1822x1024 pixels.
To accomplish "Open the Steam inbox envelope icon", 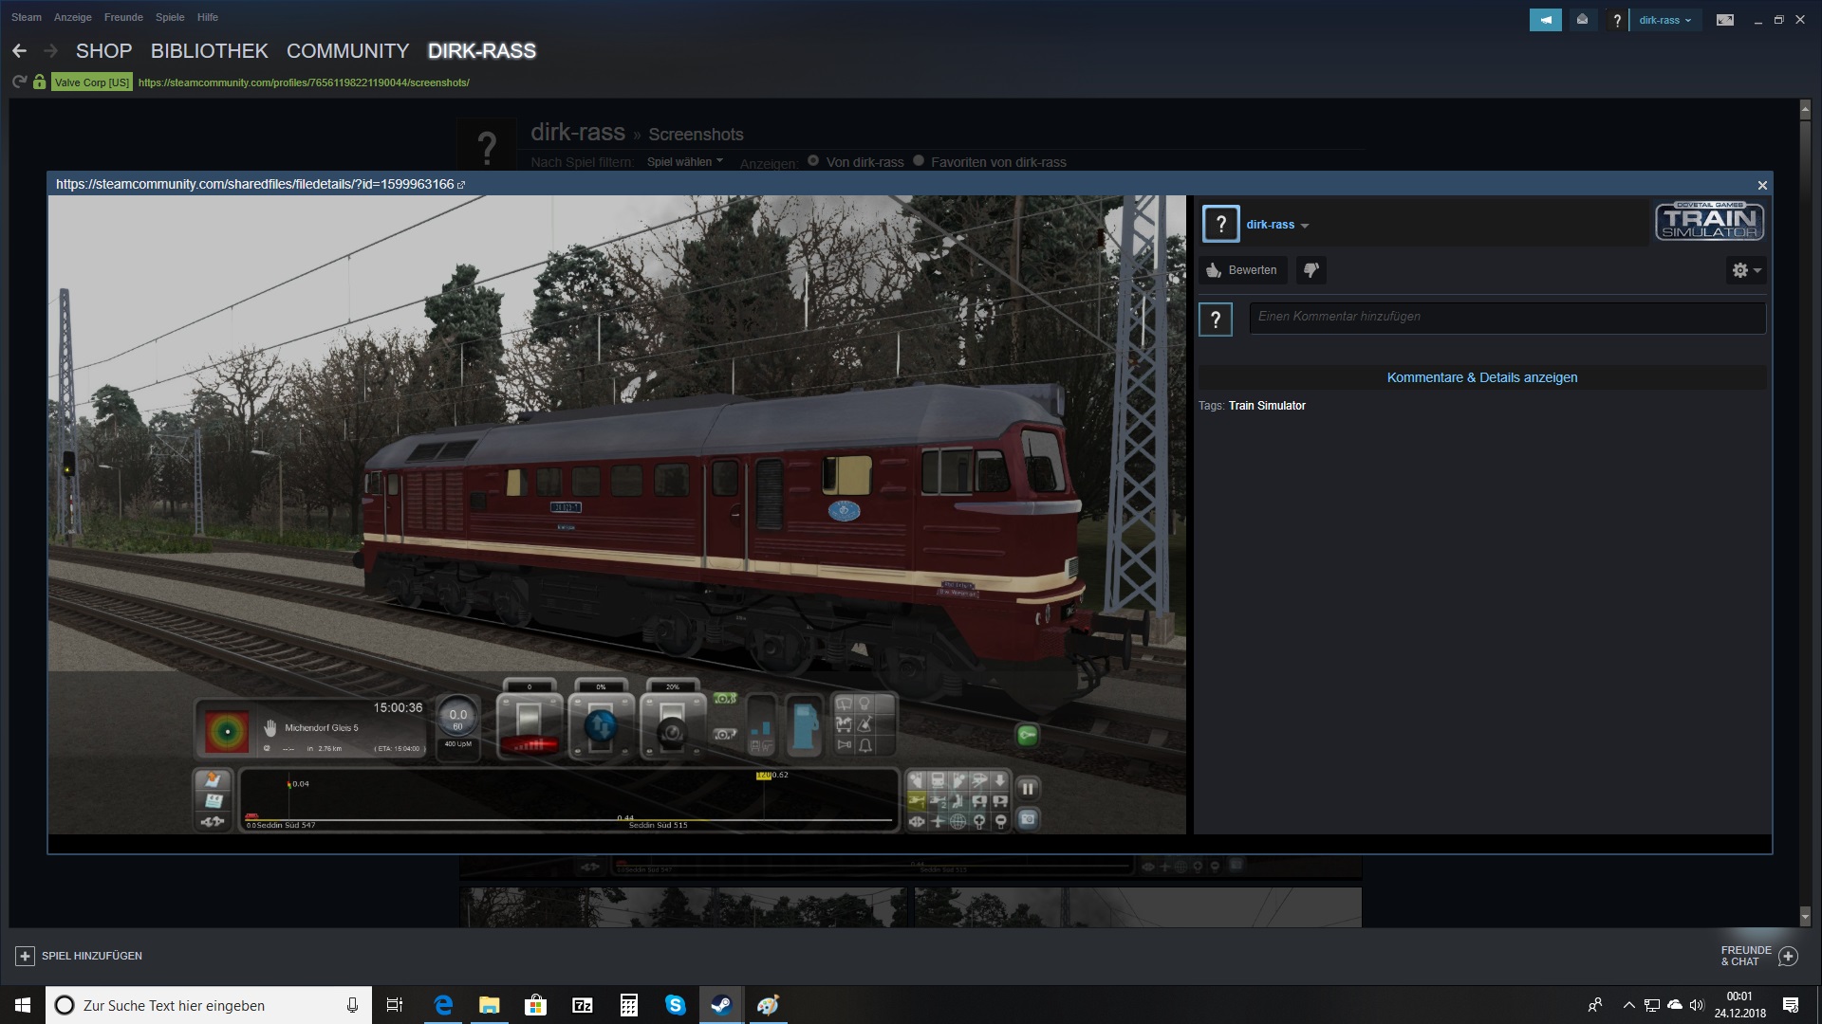I will tap(1582, 20).
